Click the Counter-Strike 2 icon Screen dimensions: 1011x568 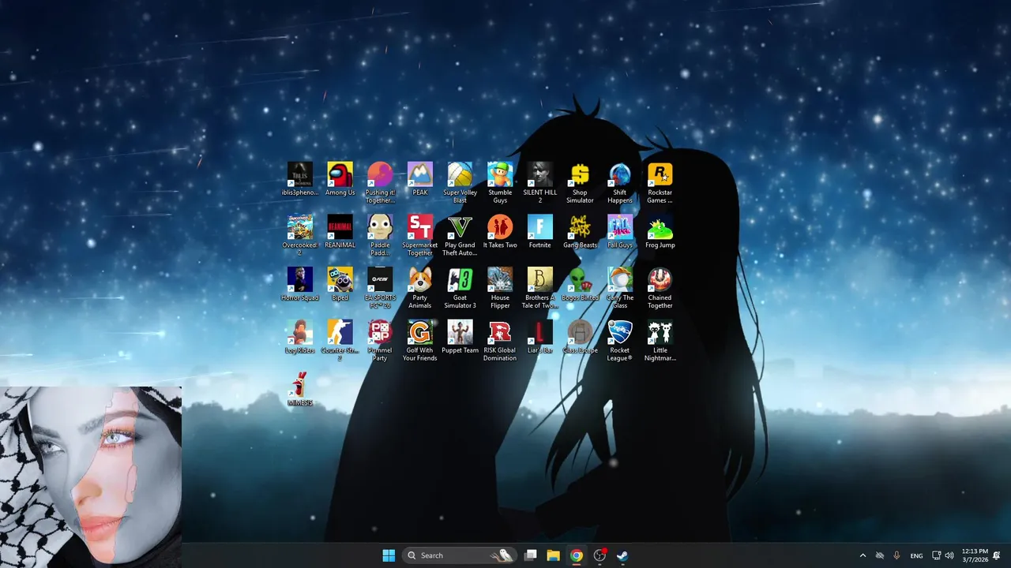340,341
